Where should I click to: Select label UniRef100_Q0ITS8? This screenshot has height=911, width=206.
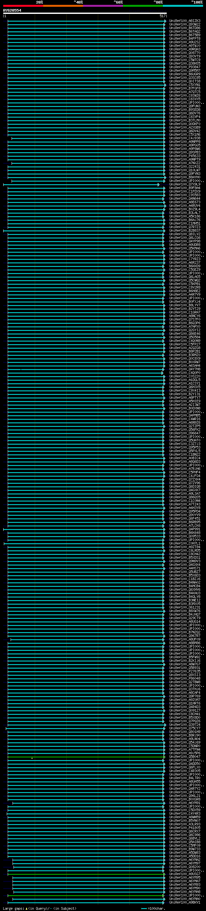pos(185,81)
